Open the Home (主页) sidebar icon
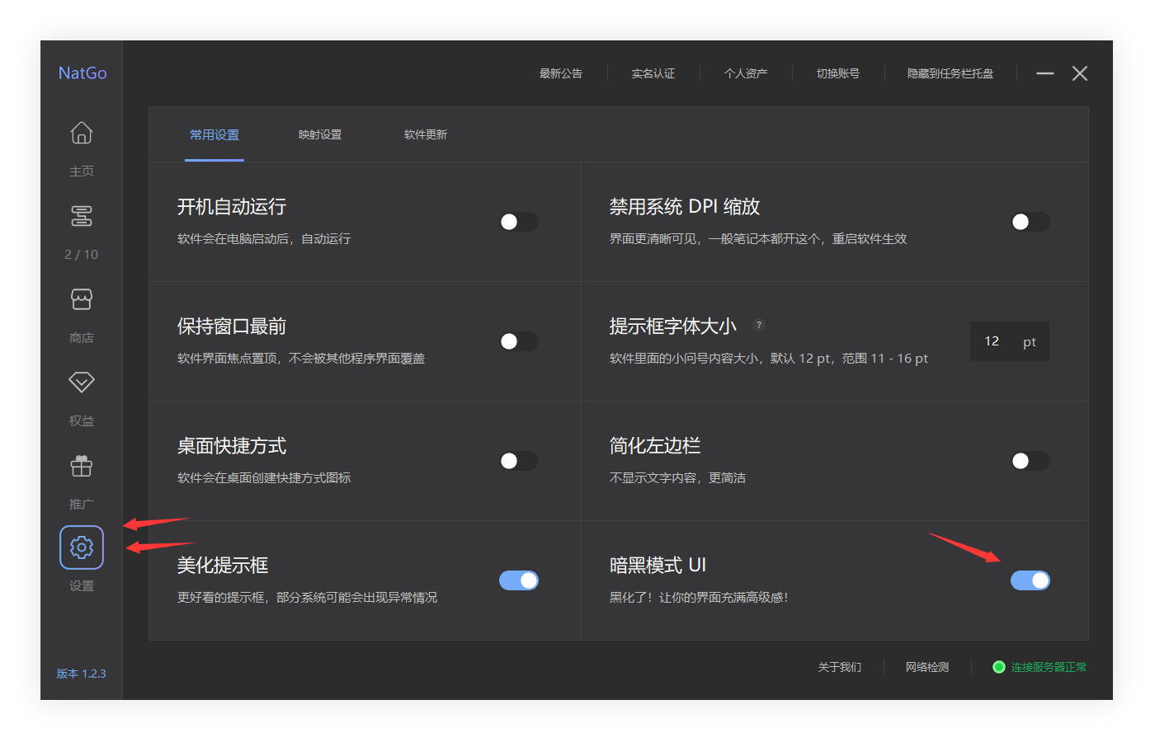 [x=82, y=133]
